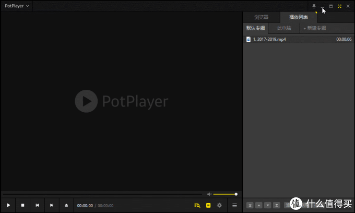Move selected playlist item to top

point(250,205)
